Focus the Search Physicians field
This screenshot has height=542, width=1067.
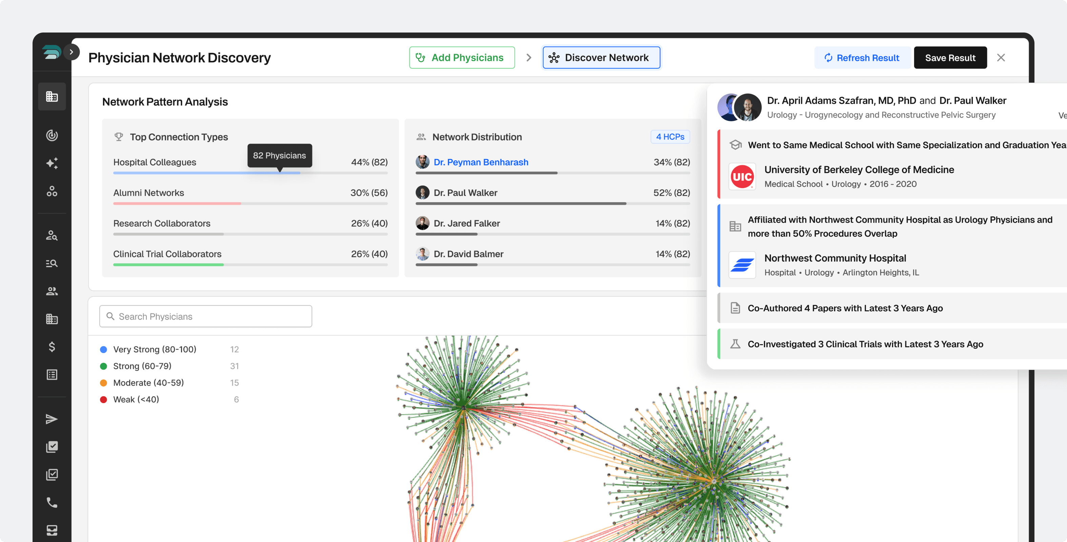pyautogui.click(x=205, y=316)
